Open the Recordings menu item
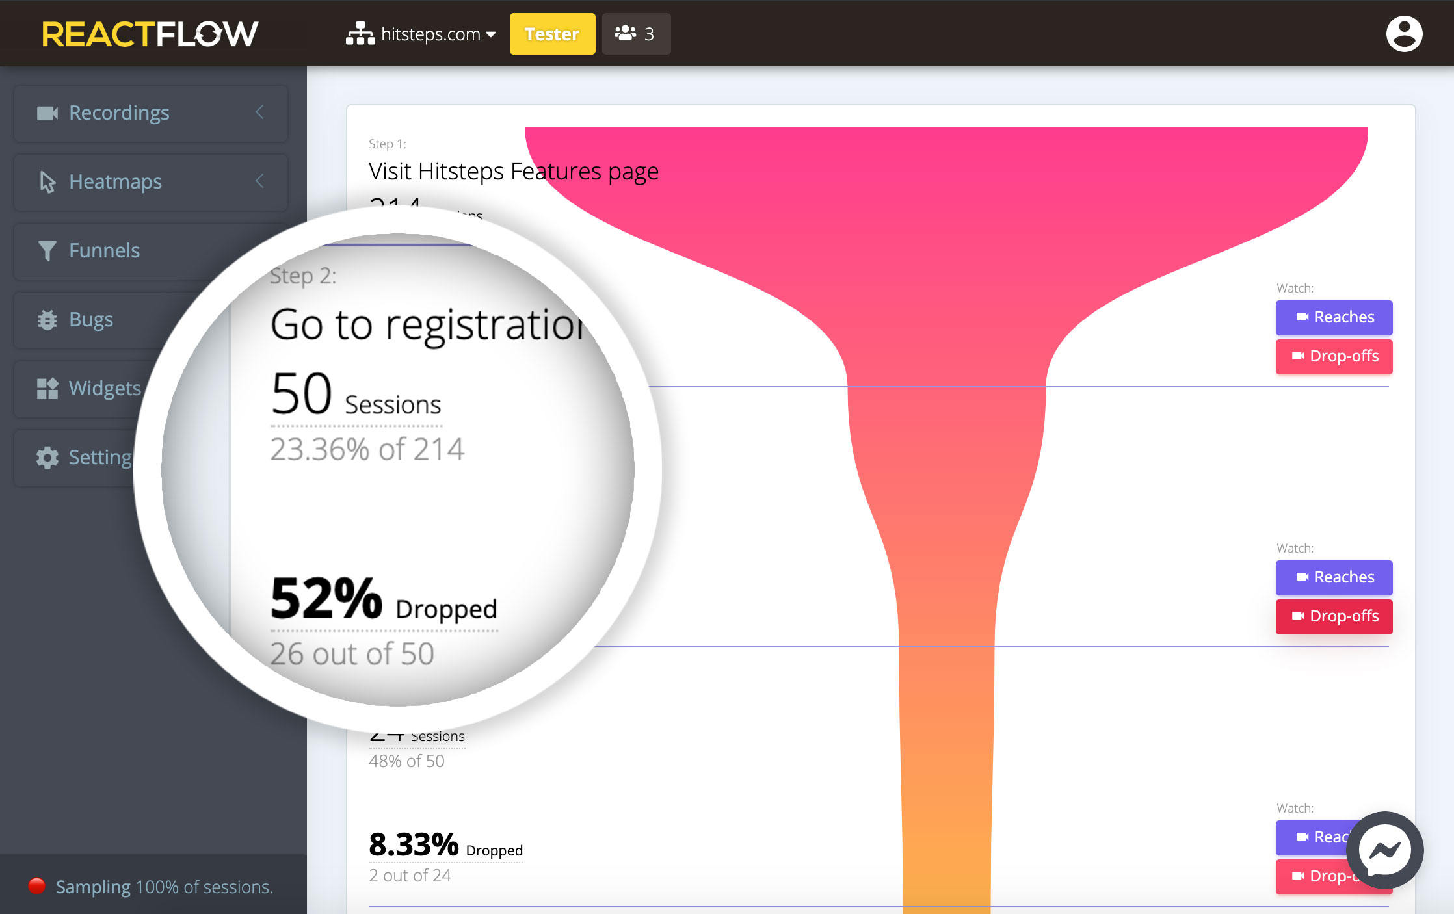1454x914 pixels. 151,113
